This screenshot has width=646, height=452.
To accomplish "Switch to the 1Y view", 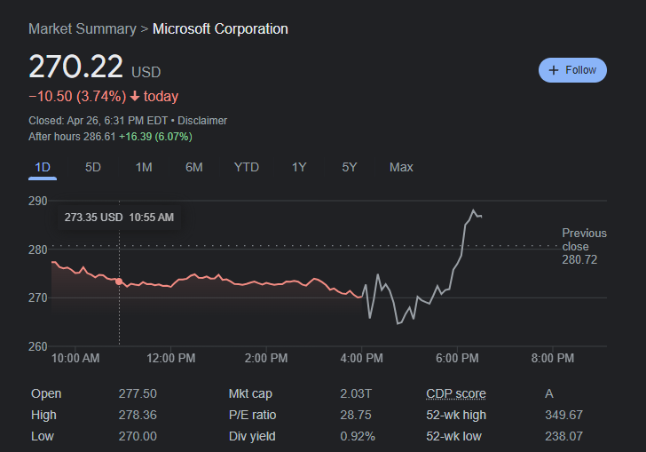I will click(x=299, y=167).
